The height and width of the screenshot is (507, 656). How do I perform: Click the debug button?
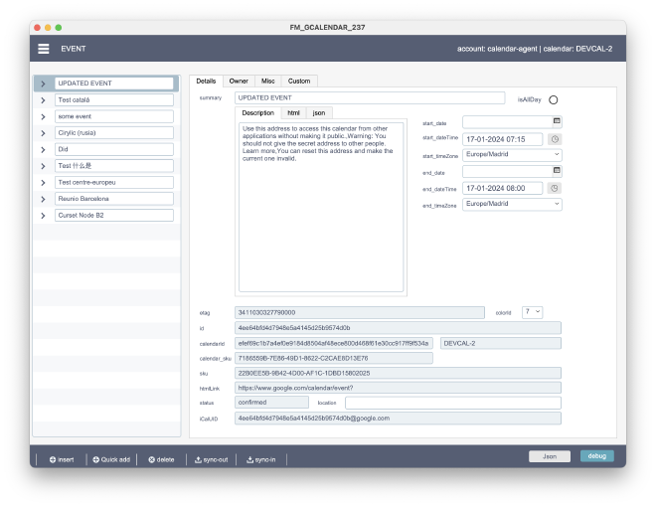pyautogui.click(x=597, y=456)
